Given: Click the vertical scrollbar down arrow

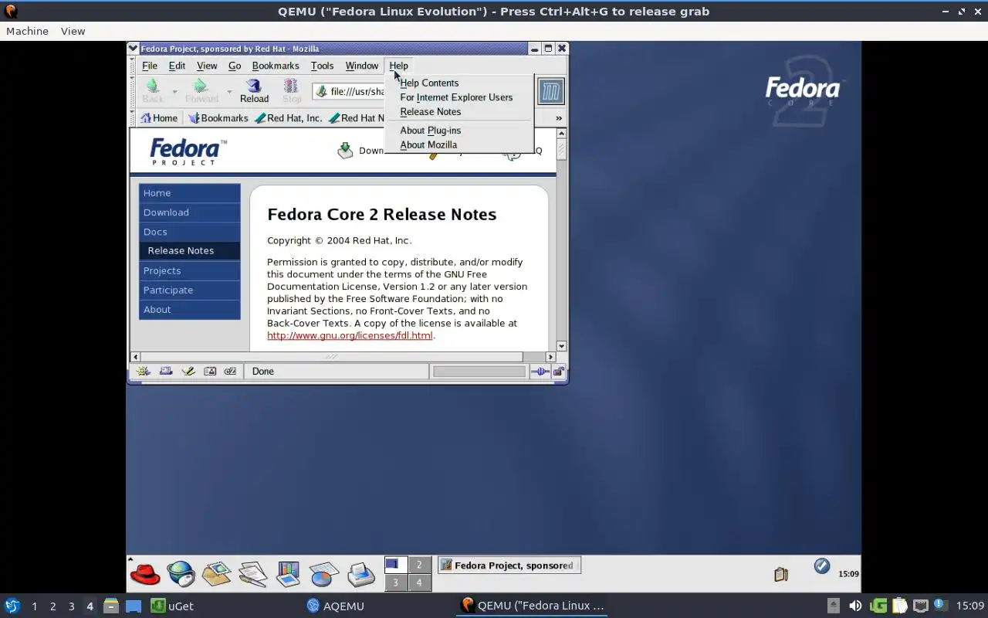Looking at the screenshot, I should (x=561, y=347).
